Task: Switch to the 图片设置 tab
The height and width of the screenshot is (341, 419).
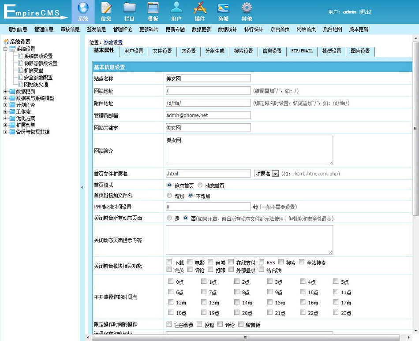Action: (360, 51)
